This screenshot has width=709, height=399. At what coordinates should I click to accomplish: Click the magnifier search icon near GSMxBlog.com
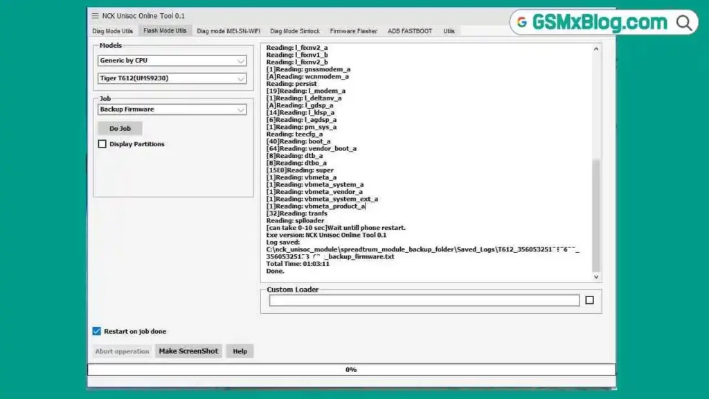tap(684, 23)
